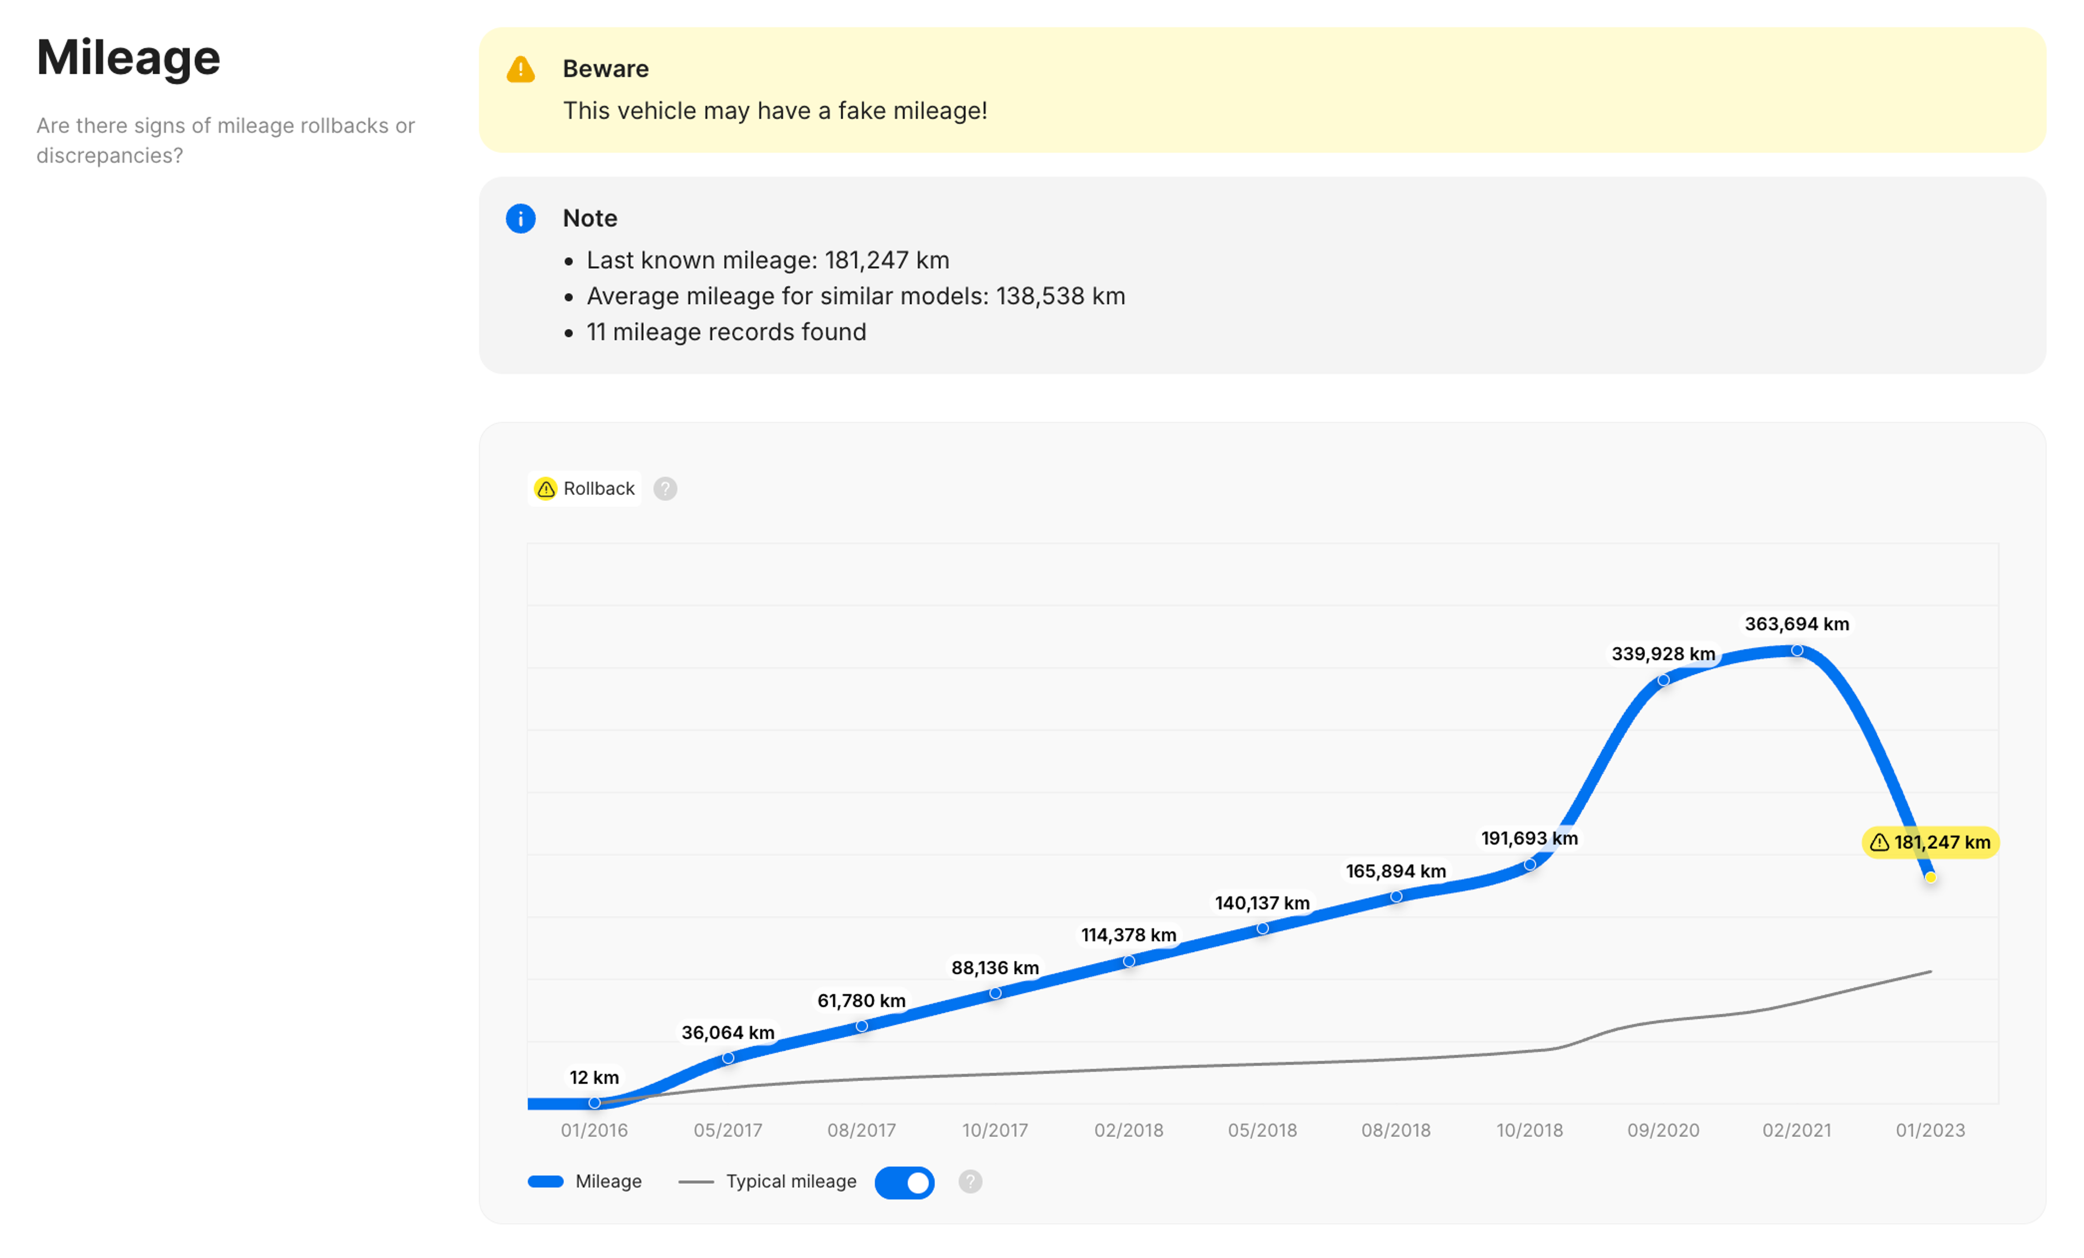This screenshot has height=1258, width=2084.
Task: Click the blue info icon beside Note
Action: 520,218
